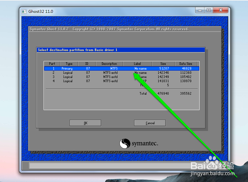The height and width of the screenshot is (182, 248).
Task: Click the total size value 476940
Action: (163, 93)
